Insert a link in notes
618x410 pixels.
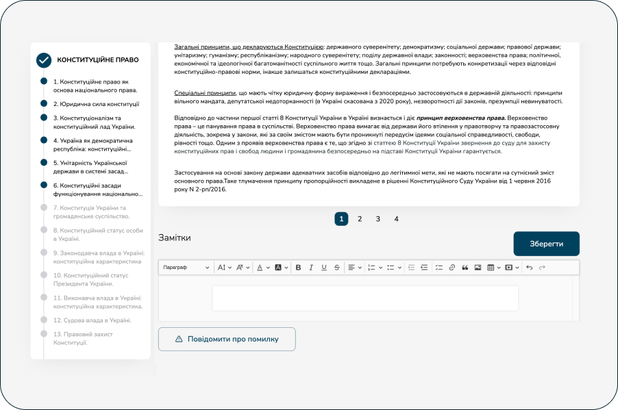click(452, 268)
